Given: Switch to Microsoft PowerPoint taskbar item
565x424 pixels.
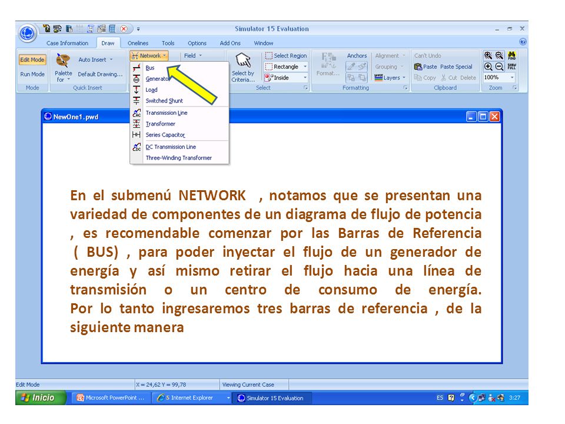Looking at the screenshot, I should pos(111,398).
